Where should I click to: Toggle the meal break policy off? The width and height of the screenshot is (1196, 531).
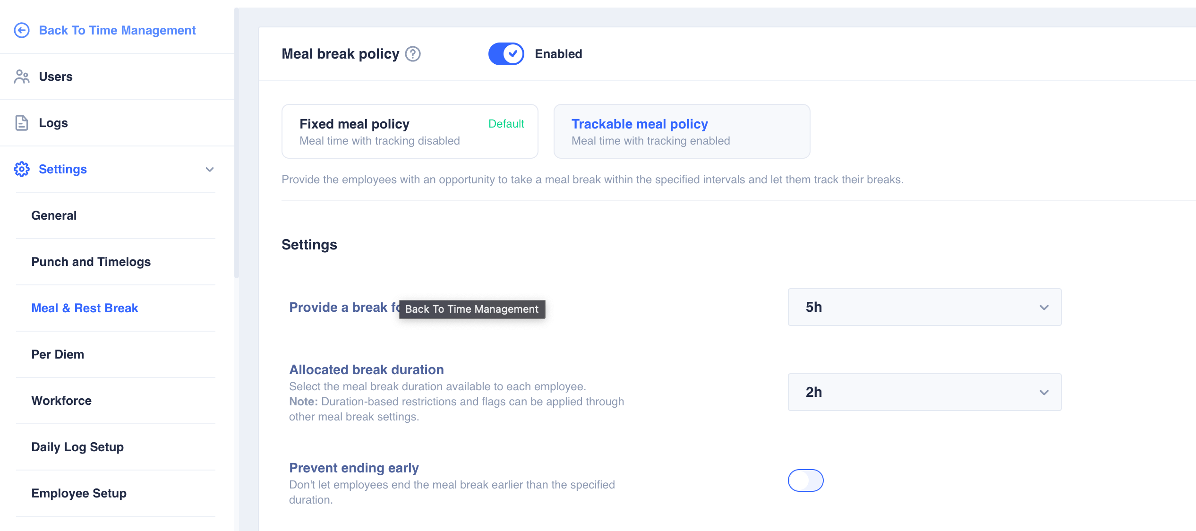click(506, 53)
